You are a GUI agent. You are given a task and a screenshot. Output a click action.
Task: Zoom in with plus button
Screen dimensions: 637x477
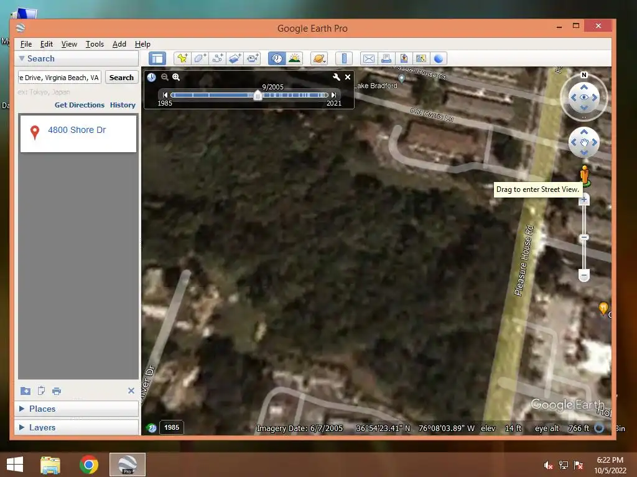pyautogui.click(x=584, y=199)
